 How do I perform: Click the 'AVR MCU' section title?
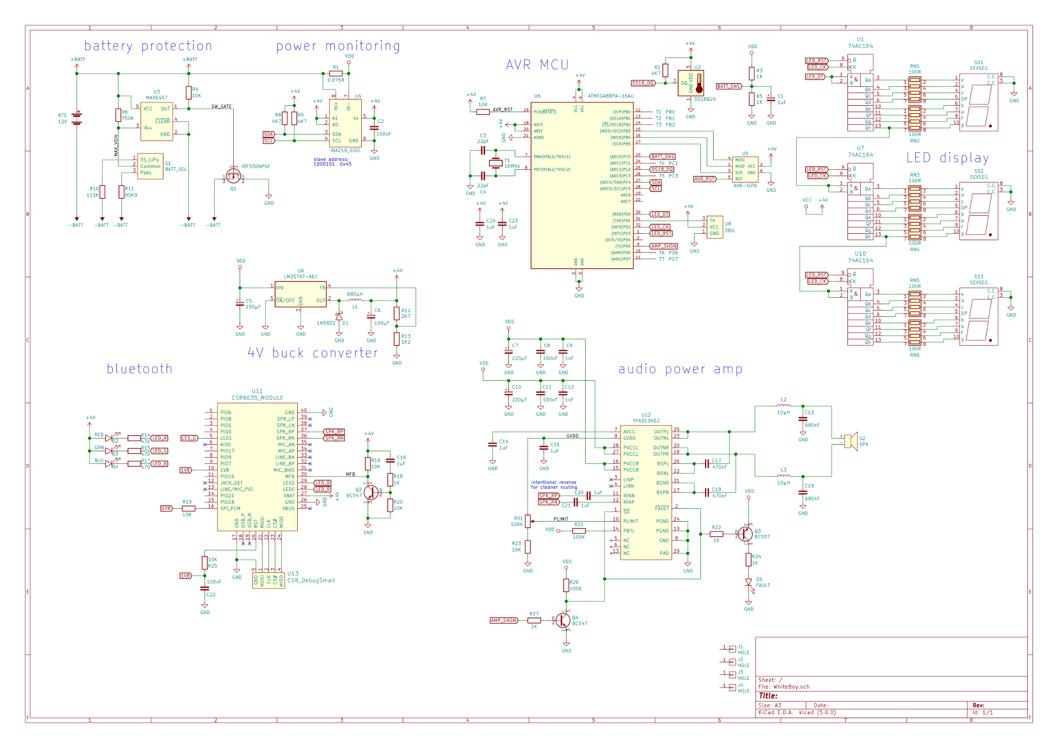(537, 65)
